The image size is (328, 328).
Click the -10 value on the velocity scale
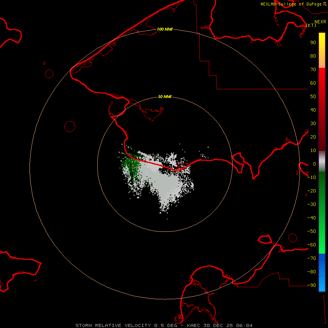[312, 177]
